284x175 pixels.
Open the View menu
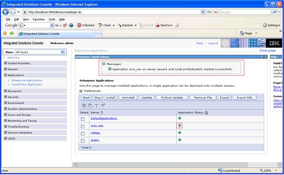click(x=26, y=19)
